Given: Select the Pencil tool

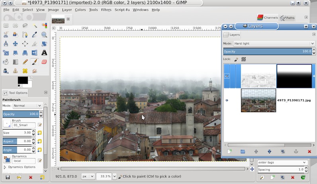Looking at the screenshot, I should tap(25, 62).
